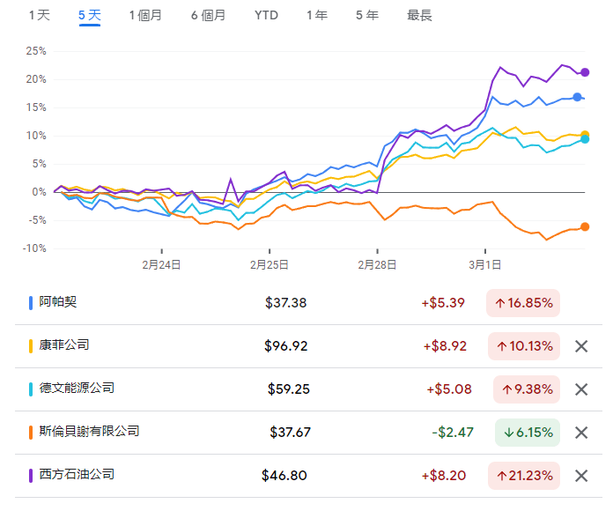Click the 6.15% decline badge

(523, 433)
